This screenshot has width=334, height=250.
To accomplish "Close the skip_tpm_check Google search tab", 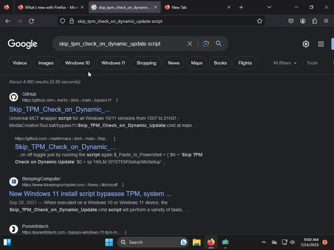I will 156,7.
